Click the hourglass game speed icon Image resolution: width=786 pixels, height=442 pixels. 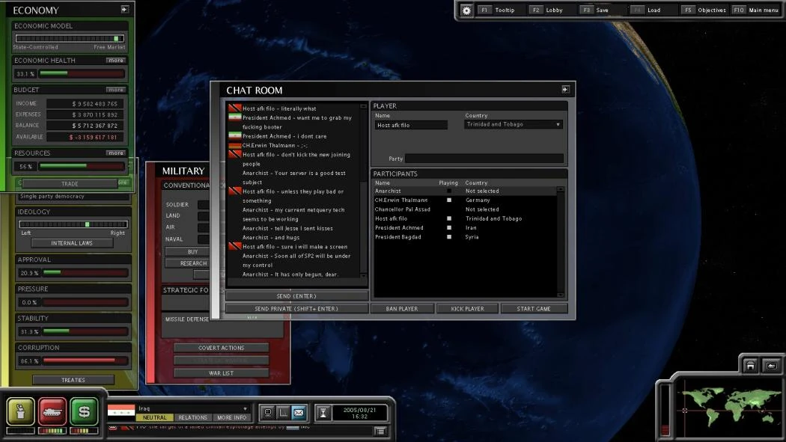coord(323,413)
